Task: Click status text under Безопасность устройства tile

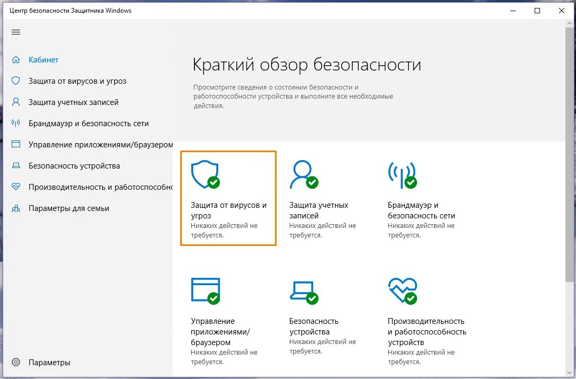Action: pos(323,347)
